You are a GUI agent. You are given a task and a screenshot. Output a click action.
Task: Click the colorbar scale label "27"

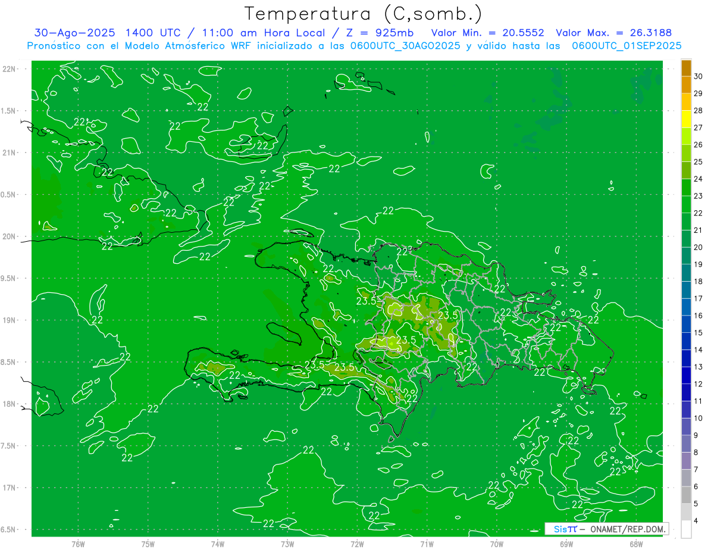pos(698,127)
